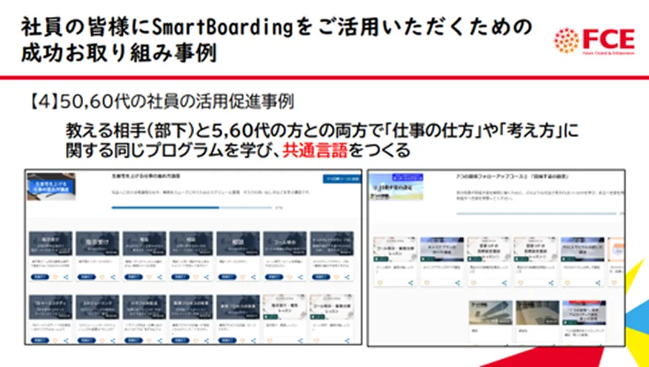Click the FCE logo in the slide header
Screen dimensions: 649x367
pyautogui.click(x=594, y=41)
